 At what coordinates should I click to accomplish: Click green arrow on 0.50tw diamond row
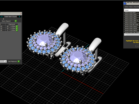17,26
